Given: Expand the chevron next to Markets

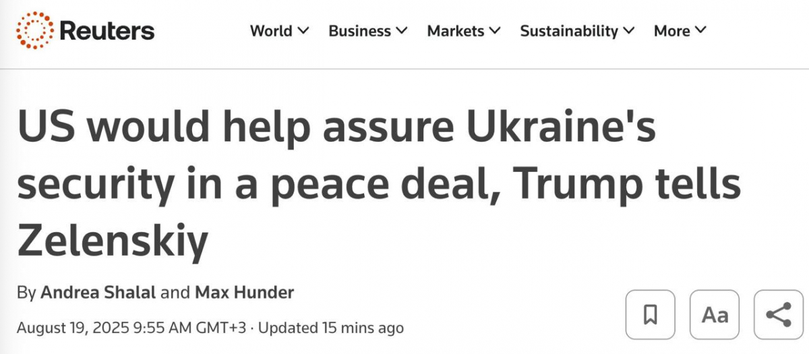Looking at the screenshot, I should click(x=495, y=31).
